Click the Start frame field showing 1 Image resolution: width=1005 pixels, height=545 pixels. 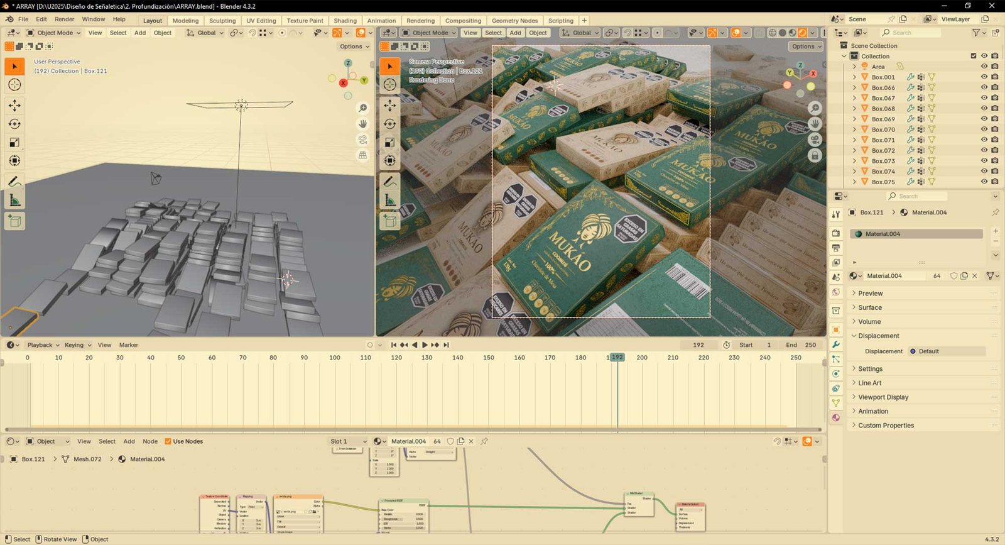pos(756,345)
